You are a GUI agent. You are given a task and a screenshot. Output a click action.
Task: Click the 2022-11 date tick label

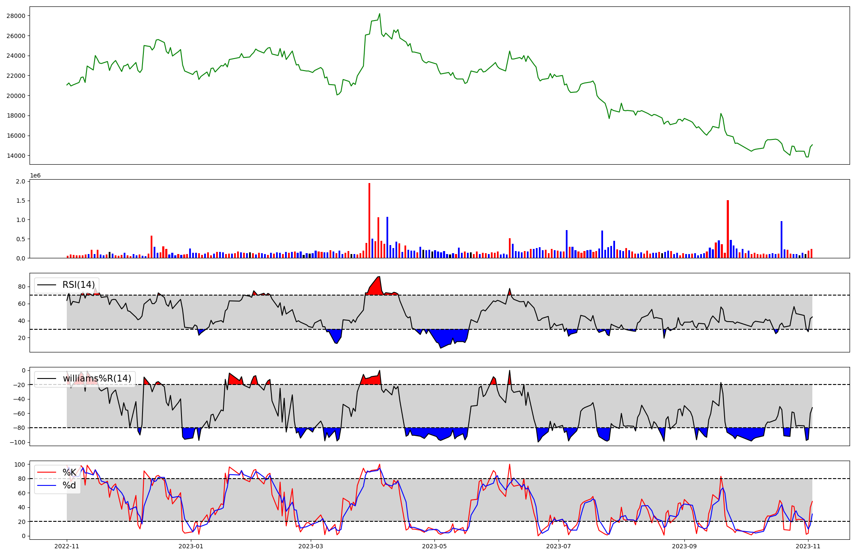coord(67,546)
